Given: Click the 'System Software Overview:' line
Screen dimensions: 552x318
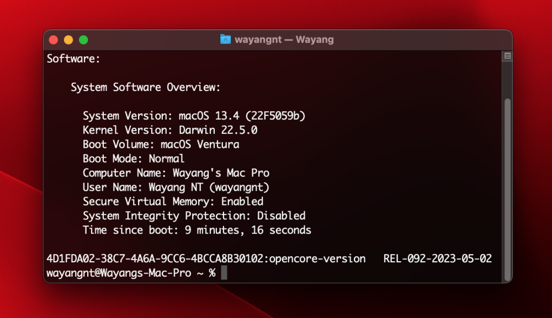Looking at the screenshot, I should 145,87.
